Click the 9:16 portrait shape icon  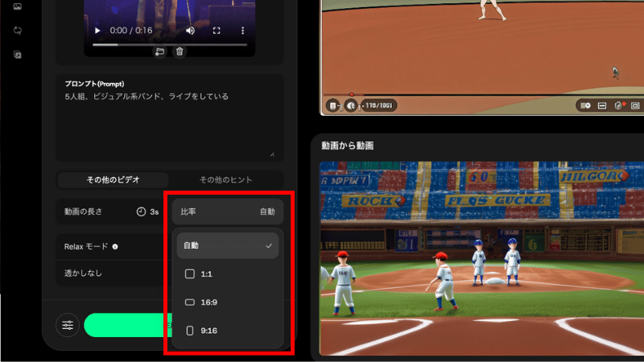pyautogui.click(x=190, y=331)
